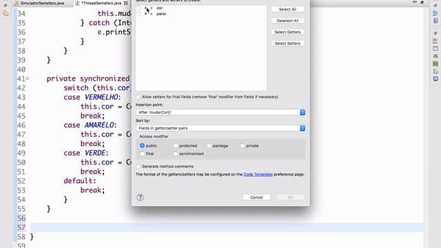441x248 pixels.
Task: Collapse method fold marker at line 41
Action: (x=28, y=79)
